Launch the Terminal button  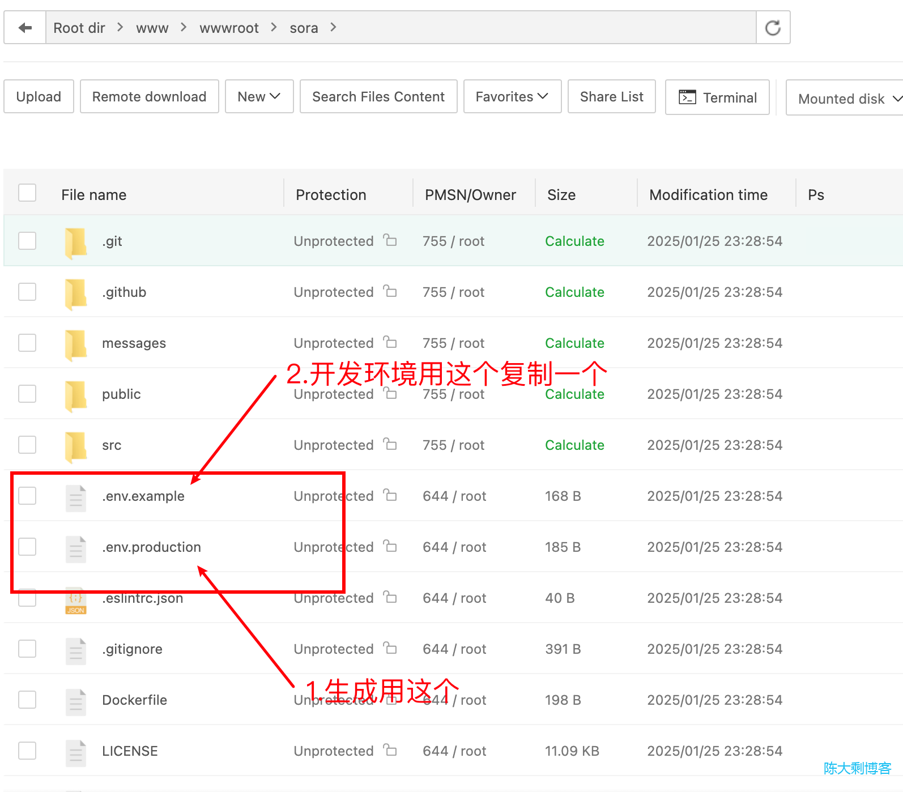click(x=717, y=97)
